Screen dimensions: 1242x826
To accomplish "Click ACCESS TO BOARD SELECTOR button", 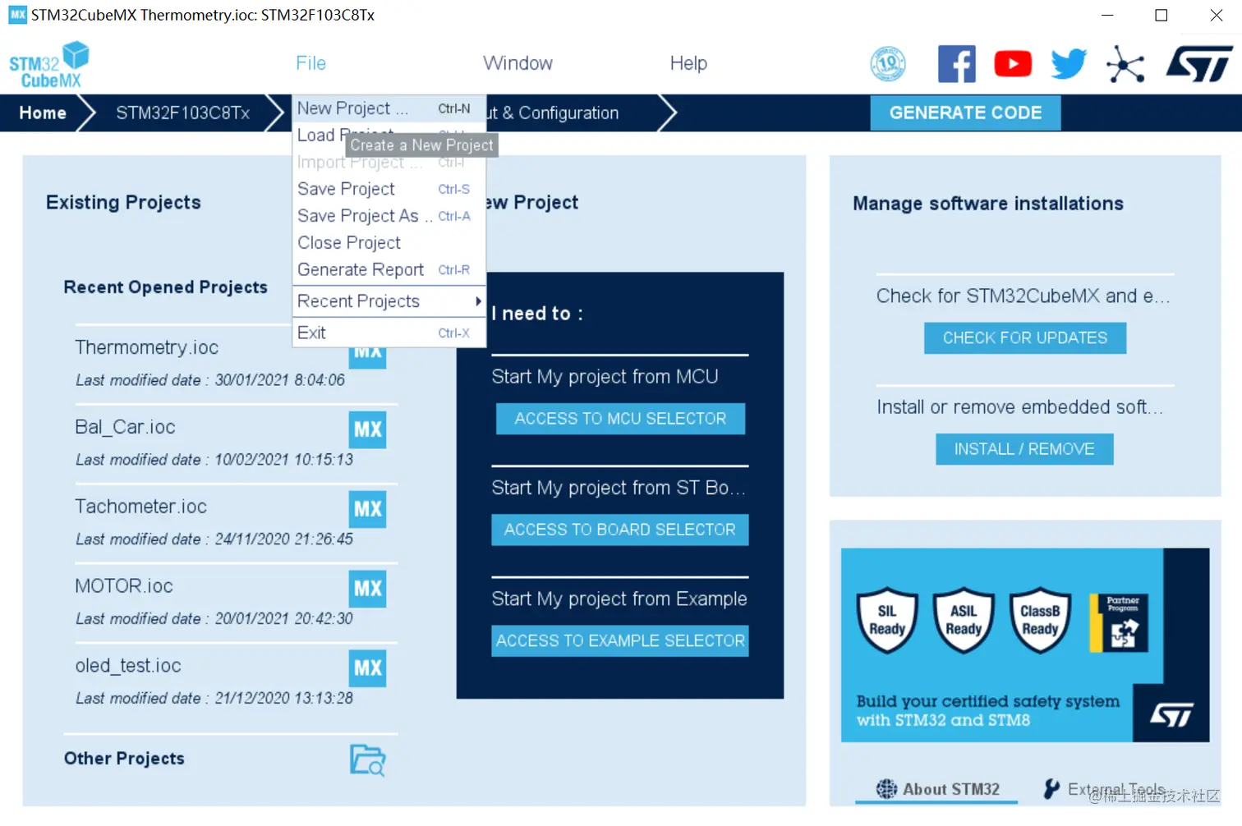I will click(x=620, y=530).
